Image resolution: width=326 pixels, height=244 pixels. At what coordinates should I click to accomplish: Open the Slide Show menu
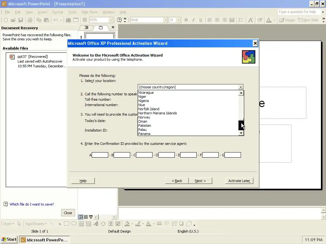pos(89,12)
